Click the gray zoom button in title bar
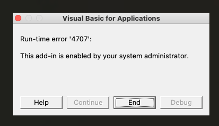 click(x=39, y=18)
